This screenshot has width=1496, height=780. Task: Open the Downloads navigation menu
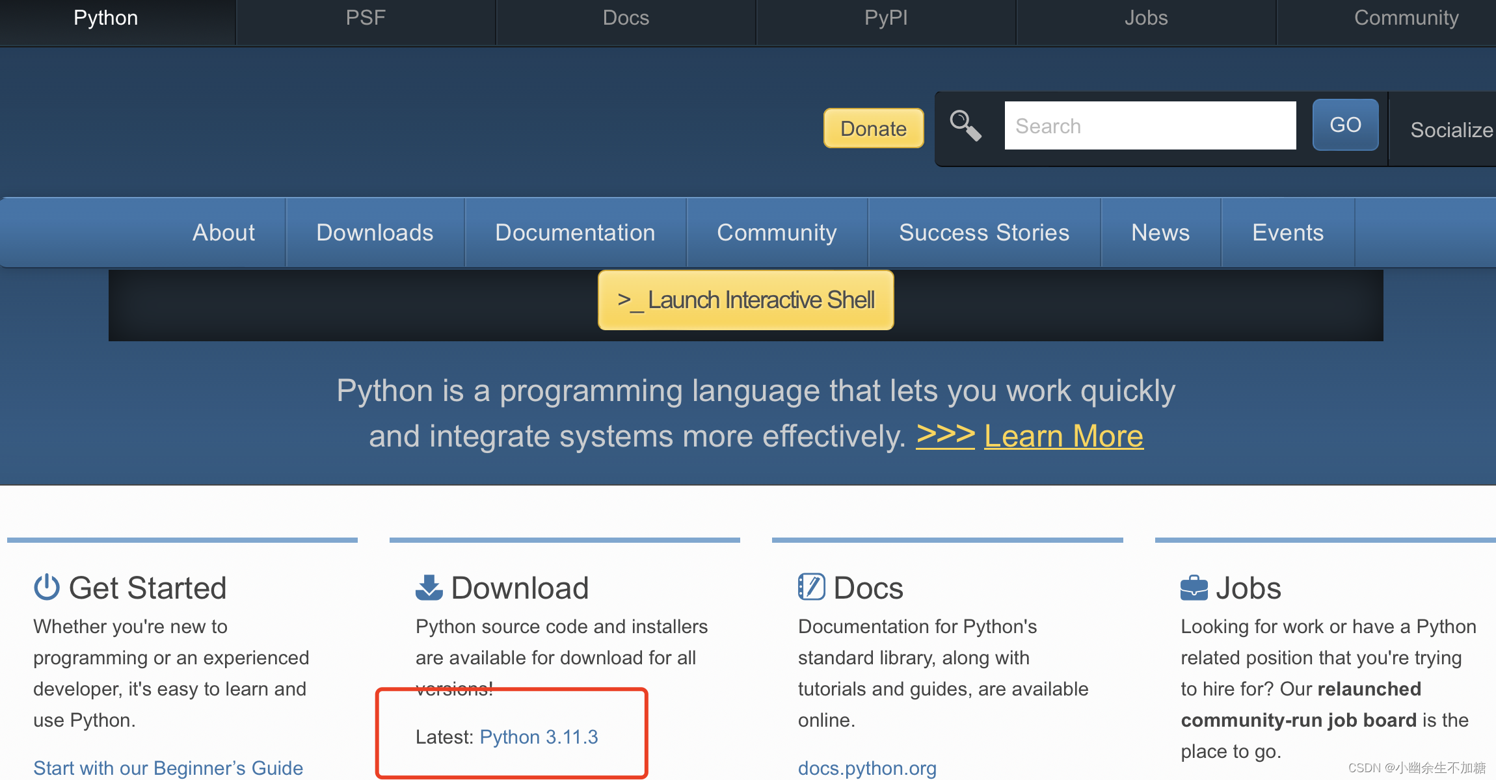375,233
